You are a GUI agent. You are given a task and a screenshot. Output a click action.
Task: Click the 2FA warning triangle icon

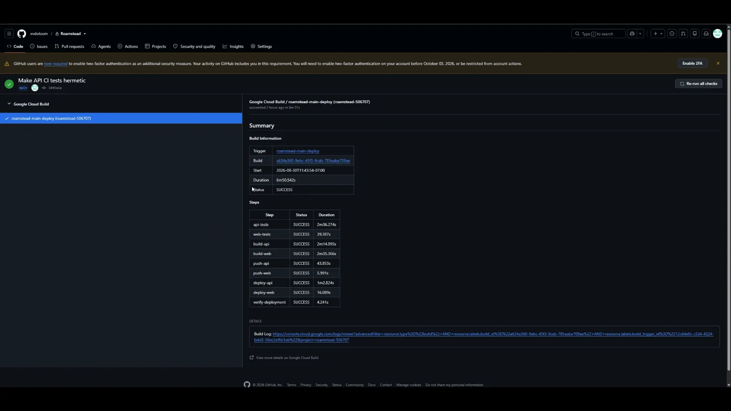point(7,64)
